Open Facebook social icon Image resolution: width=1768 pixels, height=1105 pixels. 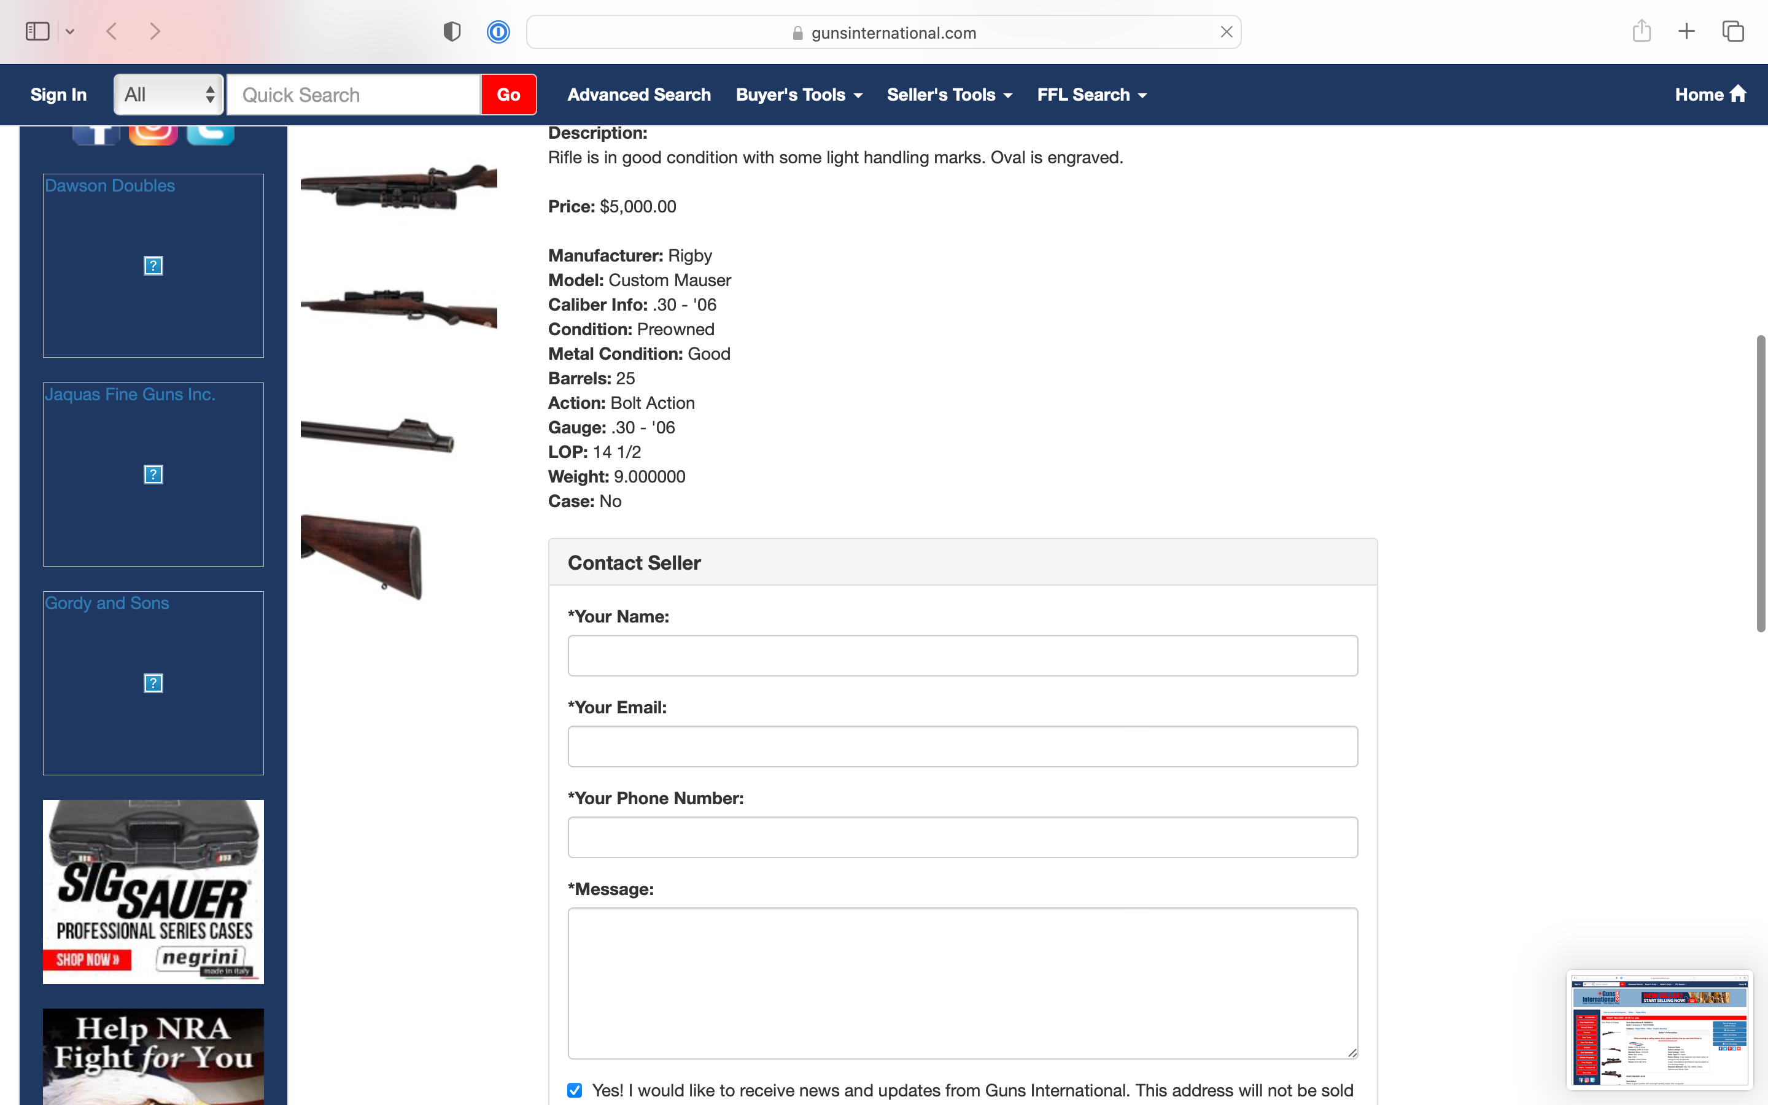pyautogui.click(x=96, y=135)
